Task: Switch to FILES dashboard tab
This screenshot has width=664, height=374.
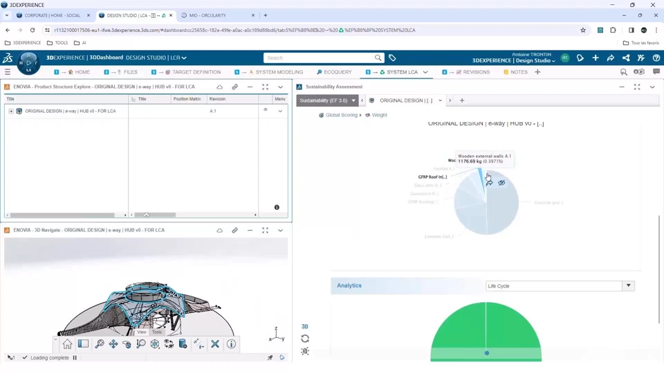Action: 120,72
